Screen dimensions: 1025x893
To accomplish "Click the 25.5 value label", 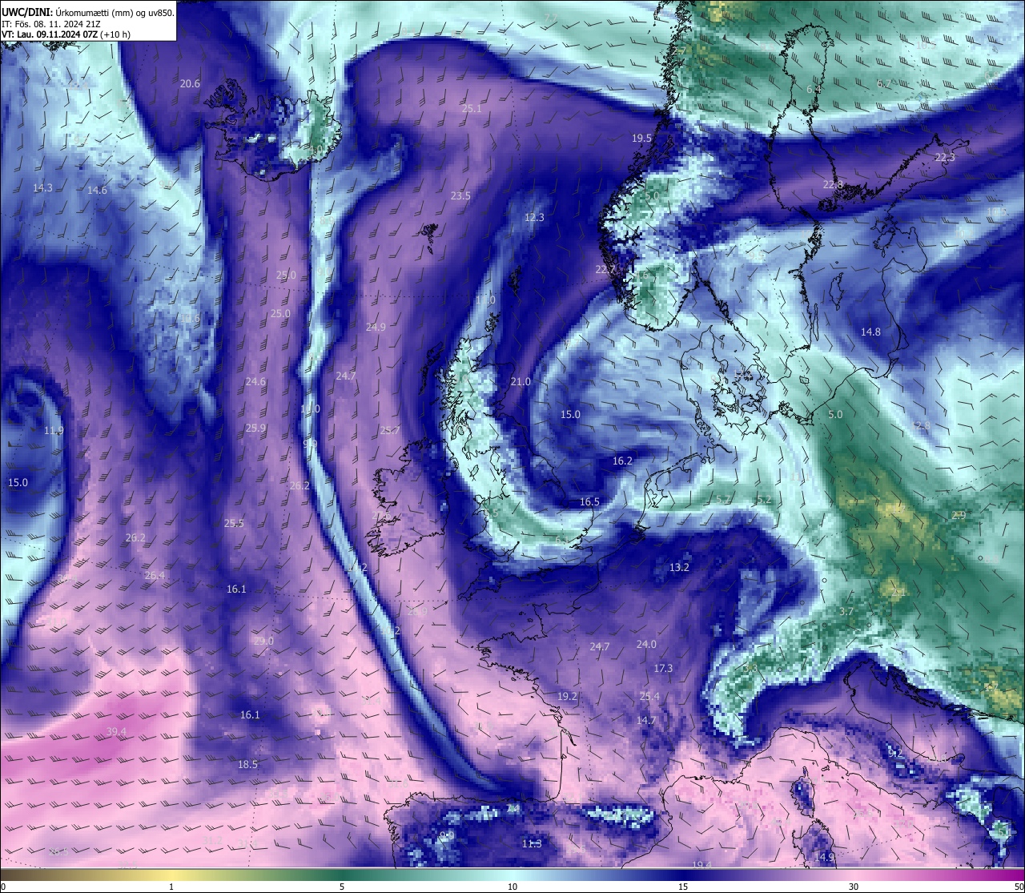I will click(234, 523).
